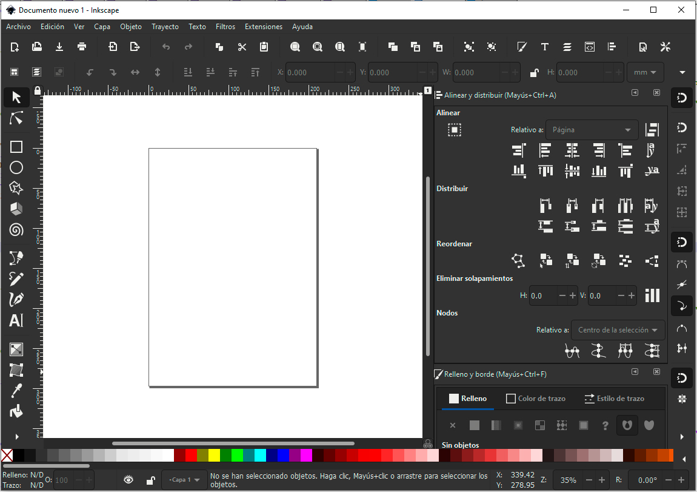Select the Node editing tool
The width and height of the screenshot is (697, 492).
[x=16, y=118]
